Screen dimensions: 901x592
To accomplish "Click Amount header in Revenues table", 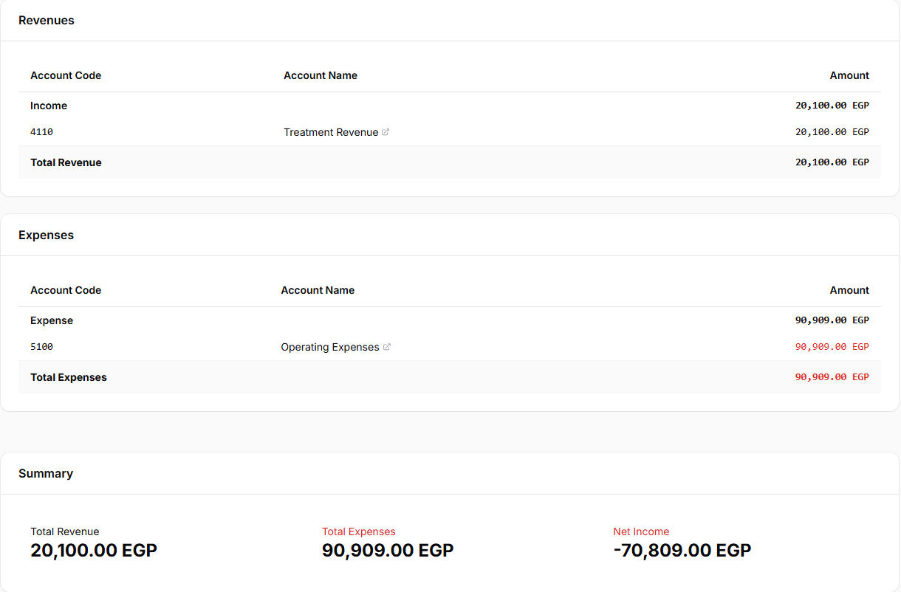I will pos(849,75).
